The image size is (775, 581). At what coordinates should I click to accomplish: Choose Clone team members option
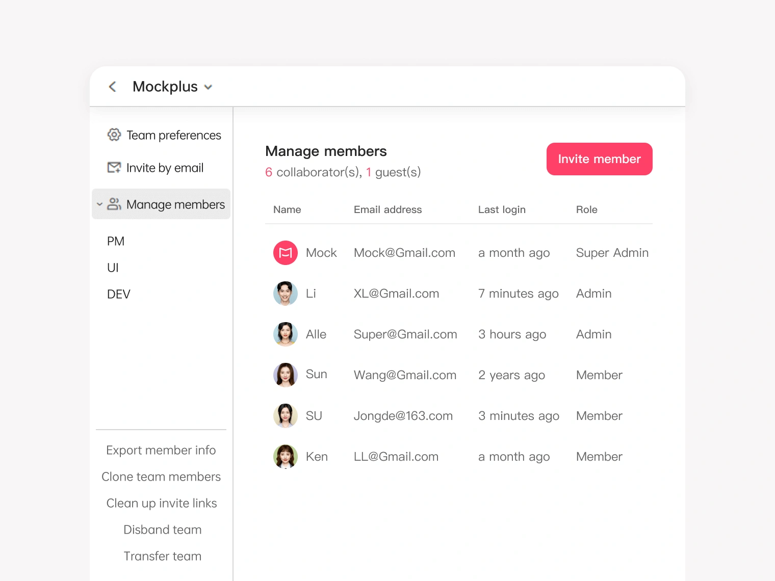[x=161, y=477]
